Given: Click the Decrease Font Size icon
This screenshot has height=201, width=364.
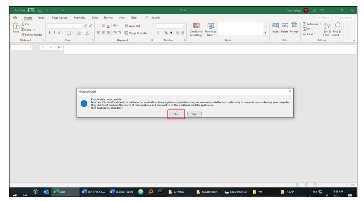Looking at the screenshot, I should coord(91,26).
